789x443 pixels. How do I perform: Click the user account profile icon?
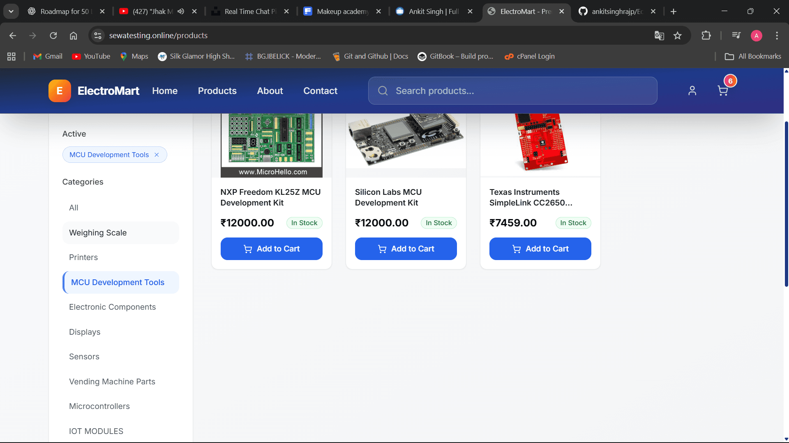(692, 91)
